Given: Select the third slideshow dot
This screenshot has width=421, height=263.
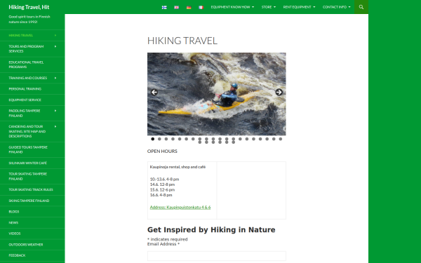Looking at the screenshot, I should [x=166, y=139].
